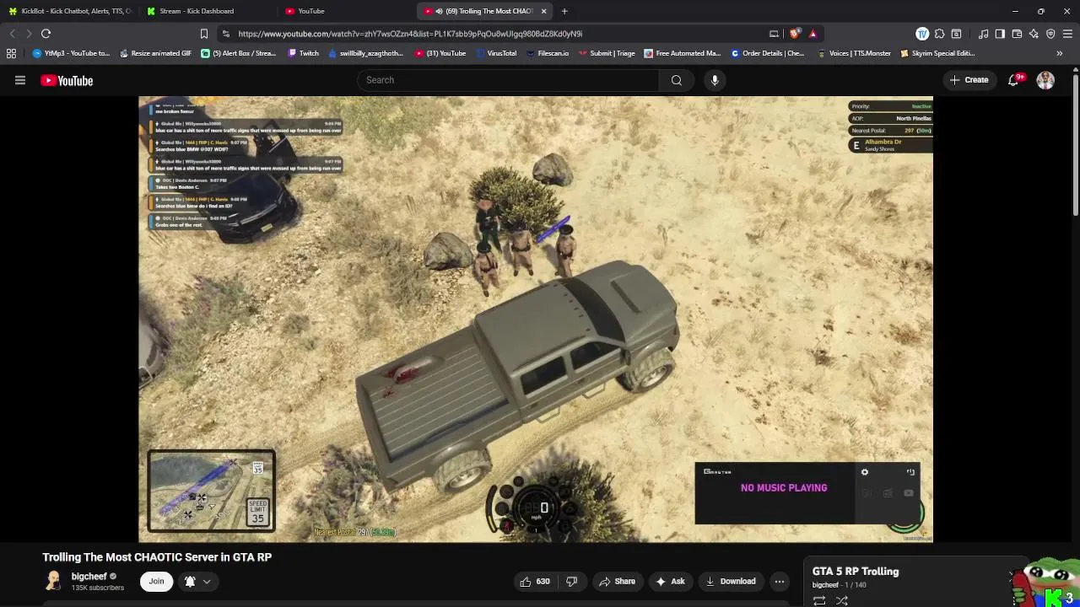Open Brave Wallet icon
Image resolution: width=1080 pixels, height=607 pixels.
coord(1017,34)
